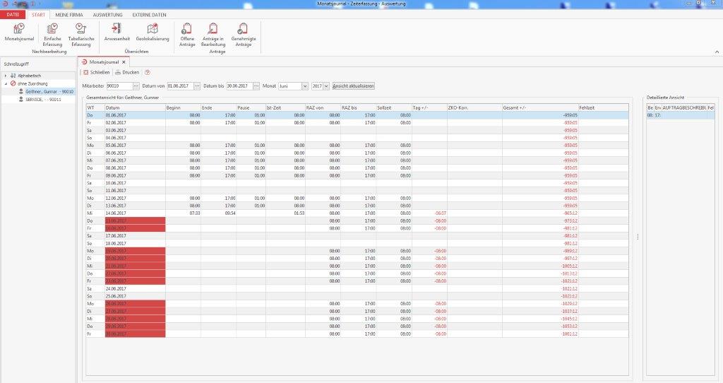Open Einfache Erfassung in the ribbon
The width and height of the screenshot is (723, 383).
click(x=52, y=35)
